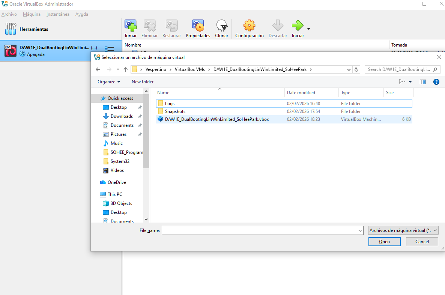The width and height of the screenshot is (445, 295).
Task: Open the Iniciar dropdown arrow
Action: [308, 29]
